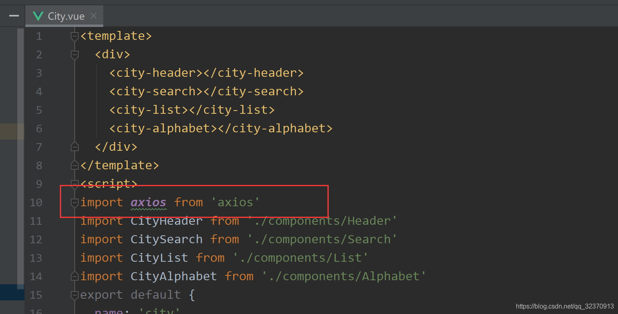Image resolution: width=618 pixels, height=314 pixels.
Task: Close the City.vue editor tab
Action: click(x=94, y=16)
